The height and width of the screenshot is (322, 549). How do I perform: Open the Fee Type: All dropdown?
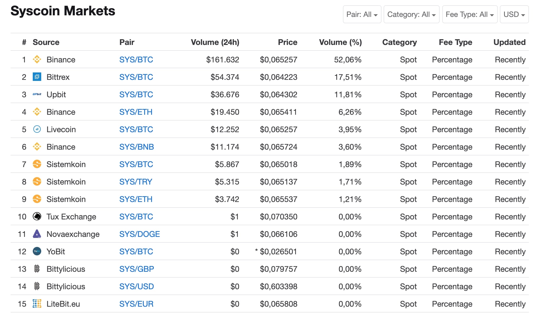(x=470, y=14)
